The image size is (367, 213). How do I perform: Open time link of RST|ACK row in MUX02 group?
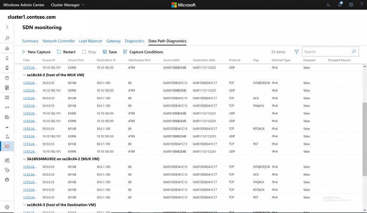point(30,190)
